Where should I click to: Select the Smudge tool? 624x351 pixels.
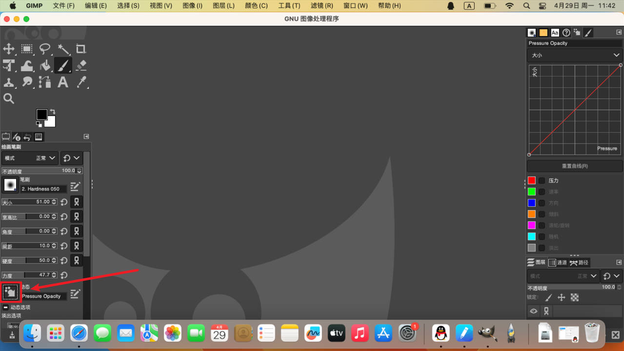[27, 82]
